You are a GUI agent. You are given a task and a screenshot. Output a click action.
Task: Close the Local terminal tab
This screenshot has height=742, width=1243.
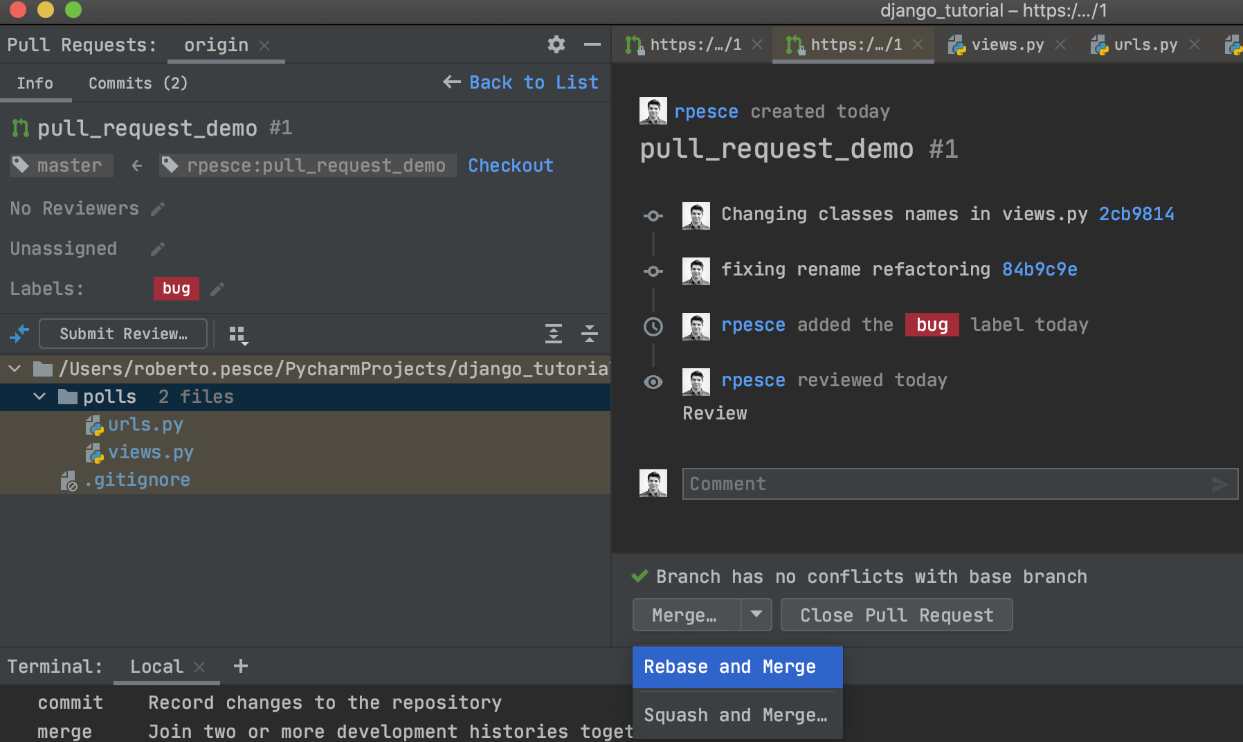199,667
